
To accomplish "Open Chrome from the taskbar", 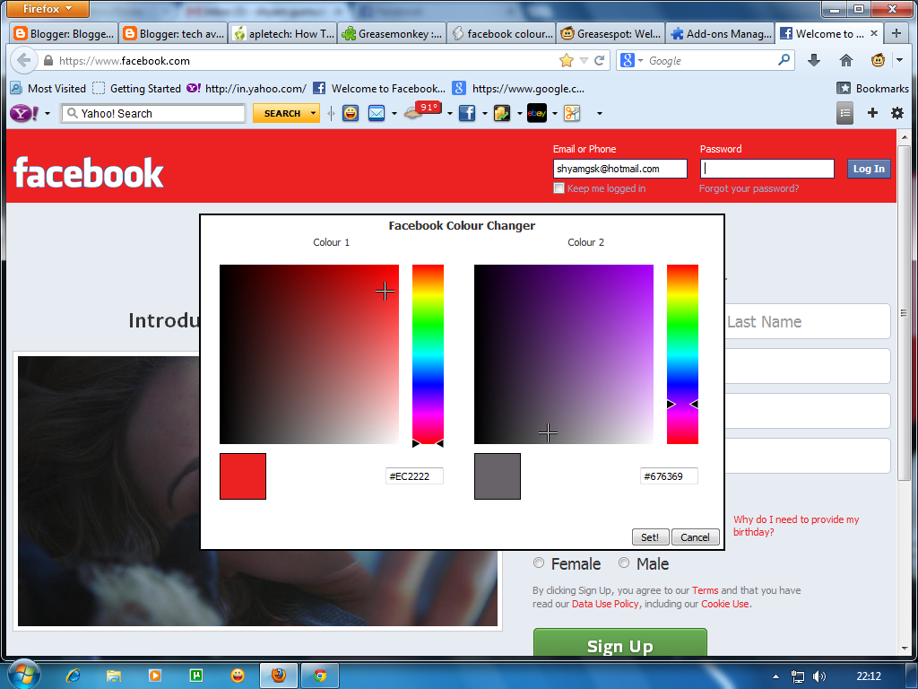I will click(x=320, y=676).
